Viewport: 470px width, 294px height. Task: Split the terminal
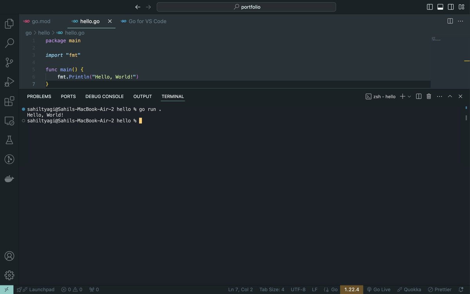pos(419,96)
